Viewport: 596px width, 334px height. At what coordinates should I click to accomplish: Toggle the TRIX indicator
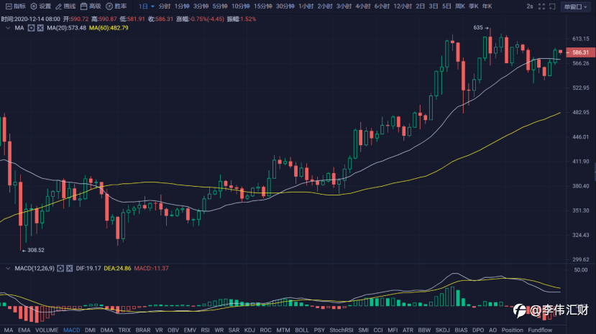[x=124, y=330]
